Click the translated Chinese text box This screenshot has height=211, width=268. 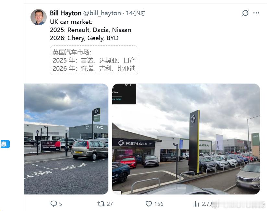point(94,60)
